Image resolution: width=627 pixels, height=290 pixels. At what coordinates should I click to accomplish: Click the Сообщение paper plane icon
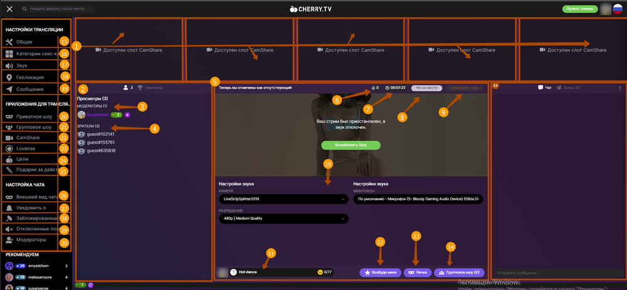click(9, 90)
